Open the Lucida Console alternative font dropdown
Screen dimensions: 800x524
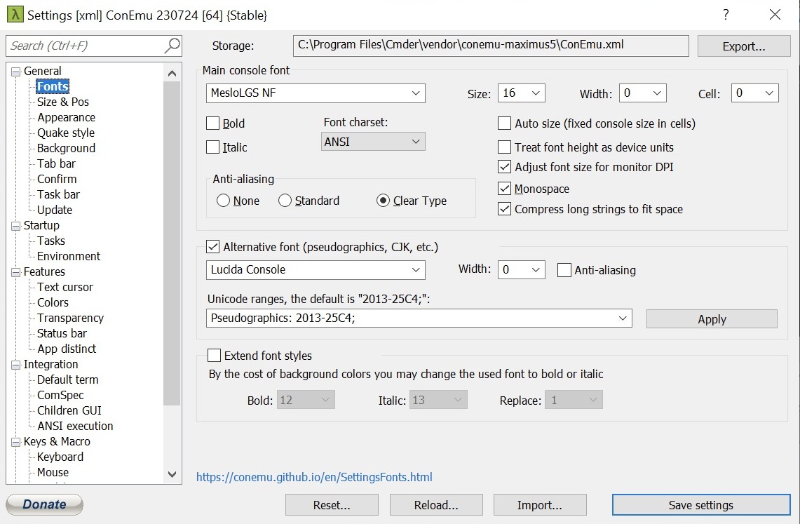[416, 270]
